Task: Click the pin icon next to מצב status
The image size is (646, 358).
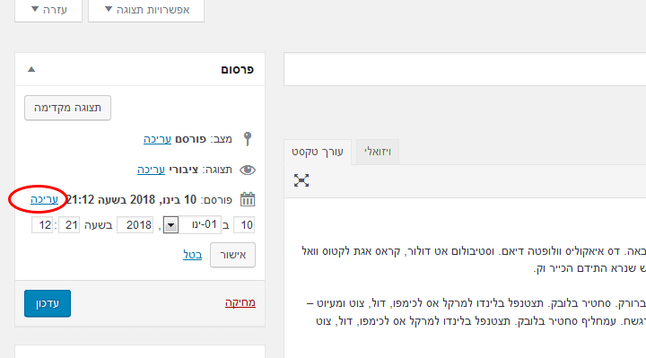Action: pos(248,139)
